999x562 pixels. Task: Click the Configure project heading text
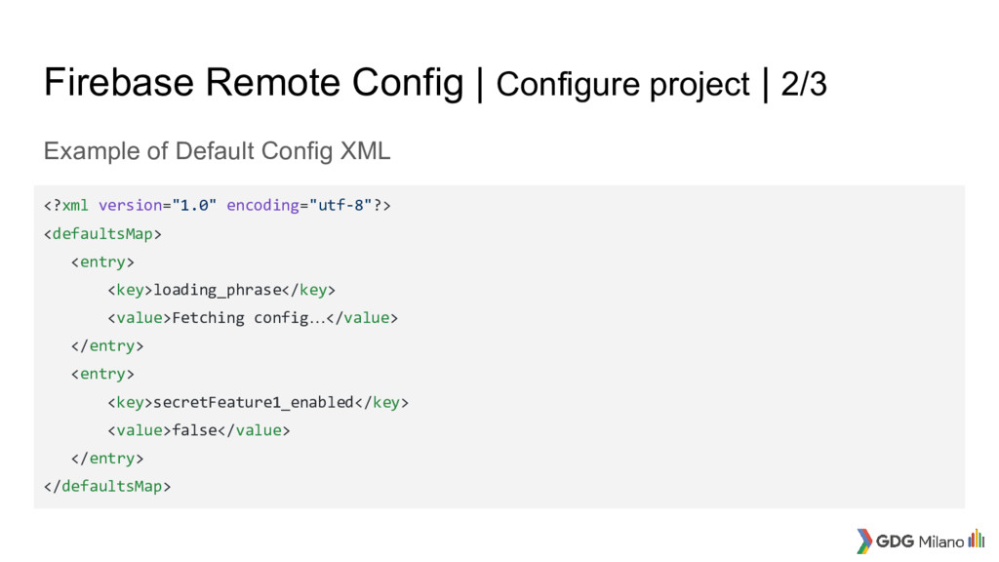click(622, 85)
